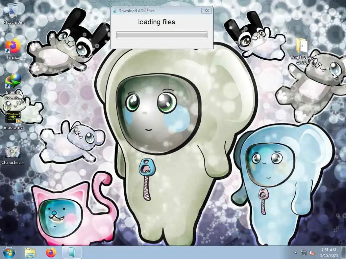This screenshot has width=346, height=259.
Task: Select the Firefox desktop shortcut
Action: (13, 49)
